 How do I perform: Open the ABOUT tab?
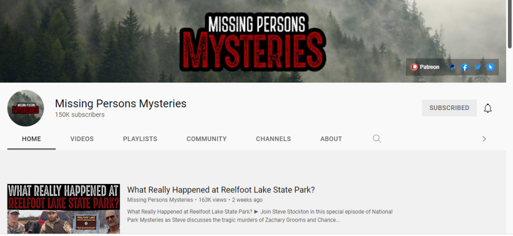[331, 138]
